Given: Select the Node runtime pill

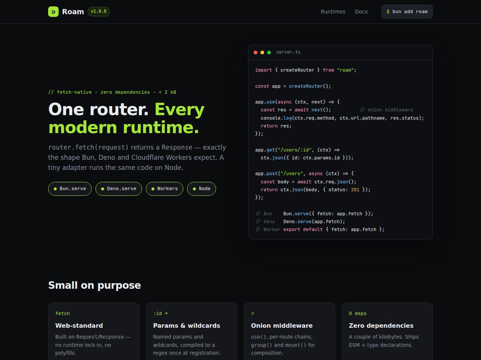Looking at the screenshot, I should click(x=201, y=189).
